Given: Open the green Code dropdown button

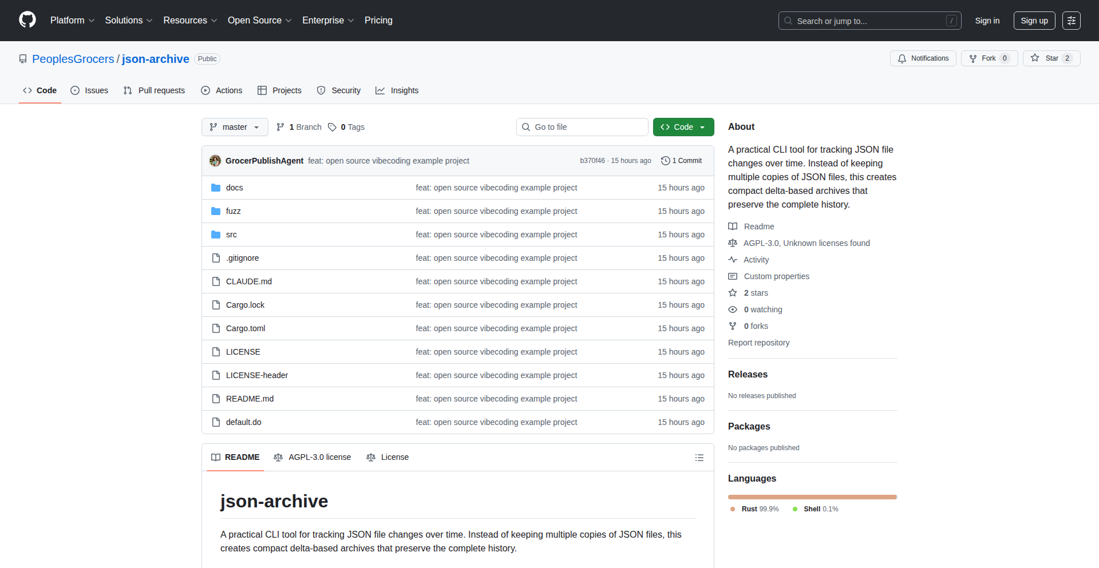Looking at the screenshot, I should (x=683, y=127).
